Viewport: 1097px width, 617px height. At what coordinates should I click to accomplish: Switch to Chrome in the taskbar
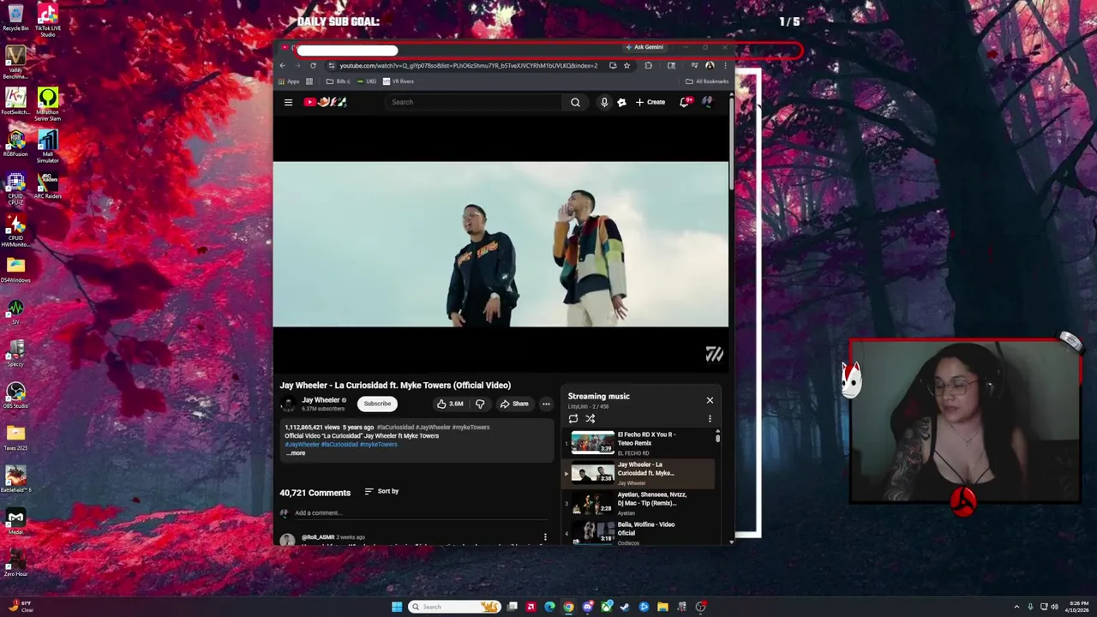pos(568,607)
